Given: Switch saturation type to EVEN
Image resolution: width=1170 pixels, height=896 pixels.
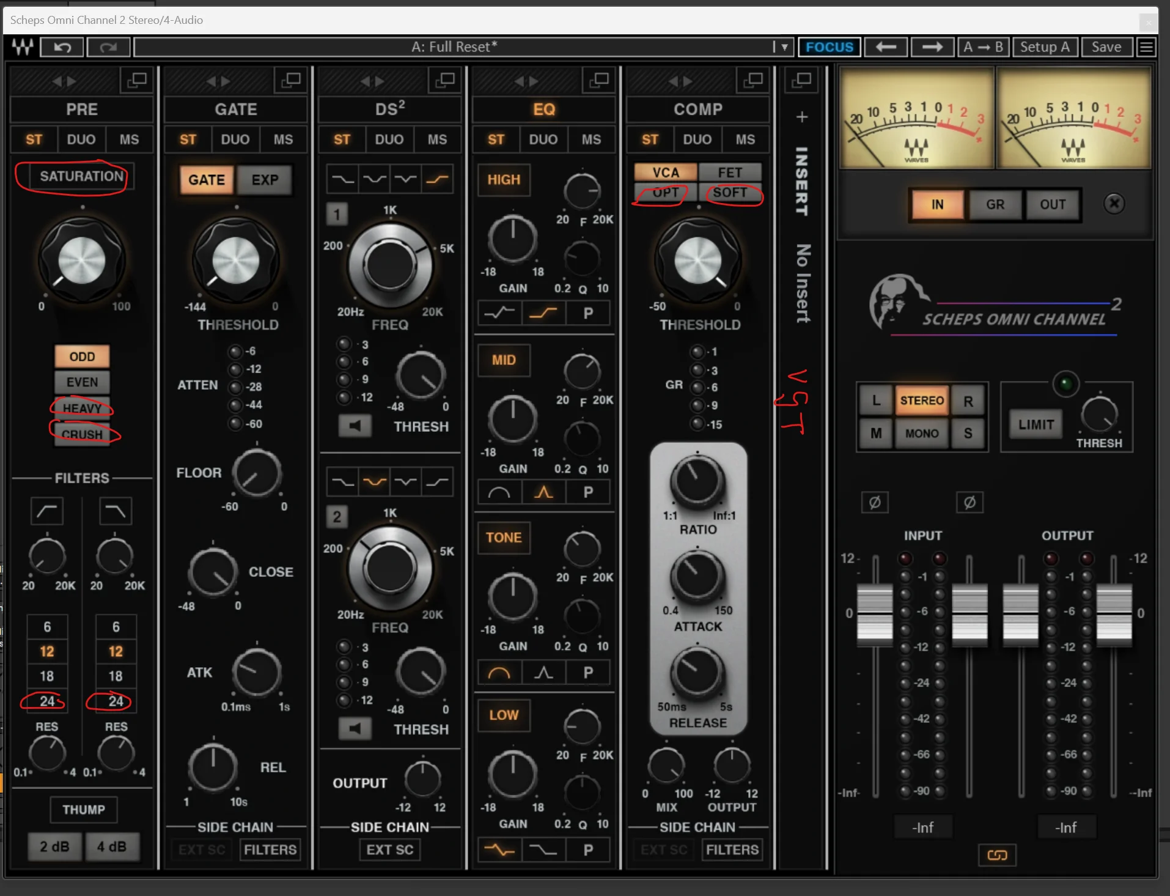Looking at the screenshot, I should [x=82, y=382].
